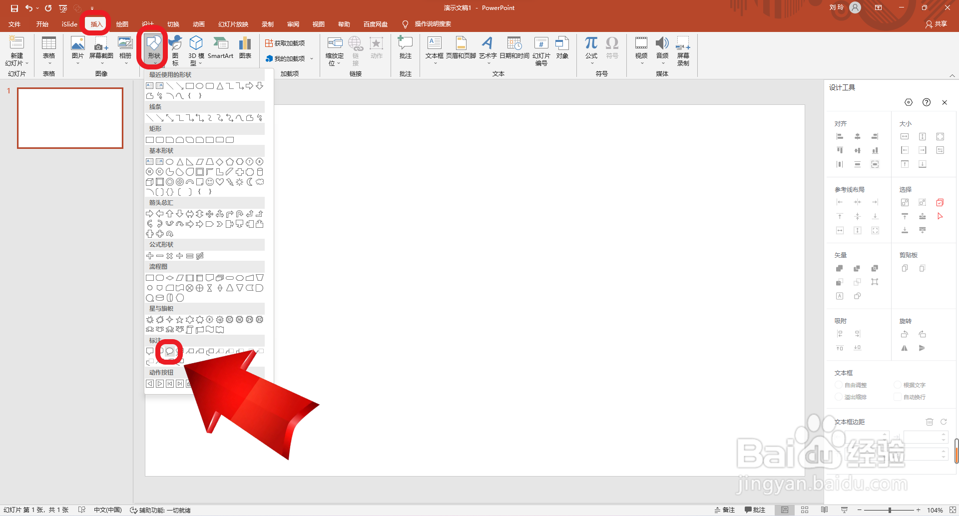Insert a picture using the 图片 icon
The width and height of the screenshot is (959, 516).
tap(77, 43)
